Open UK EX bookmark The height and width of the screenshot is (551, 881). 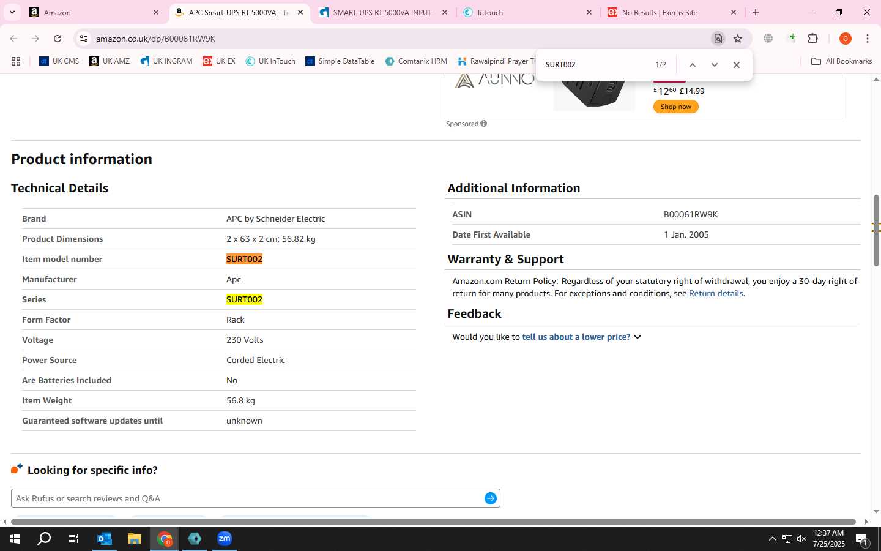(x=219, y=61)
